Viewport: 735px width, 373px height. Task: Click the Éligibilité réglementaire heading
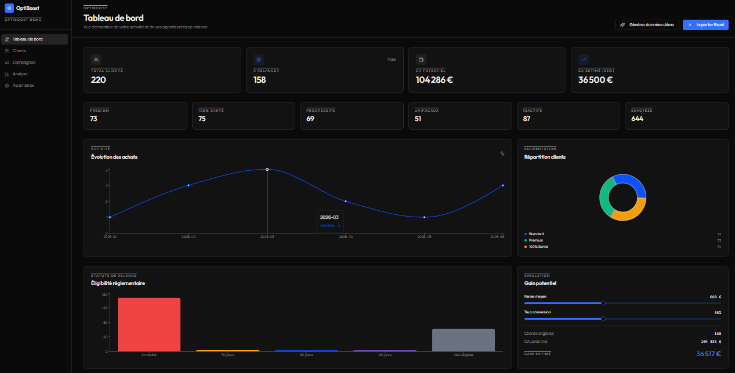pyautogui.click(x=118, y=283)
